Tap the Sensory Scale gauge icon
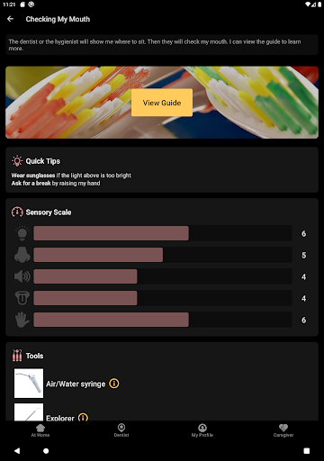This screenshot has height=461, width=324. 17,212
